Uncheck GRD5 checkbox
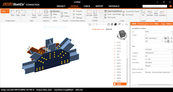The height and width of the screenshot is (92, 173). coord(115,75)
